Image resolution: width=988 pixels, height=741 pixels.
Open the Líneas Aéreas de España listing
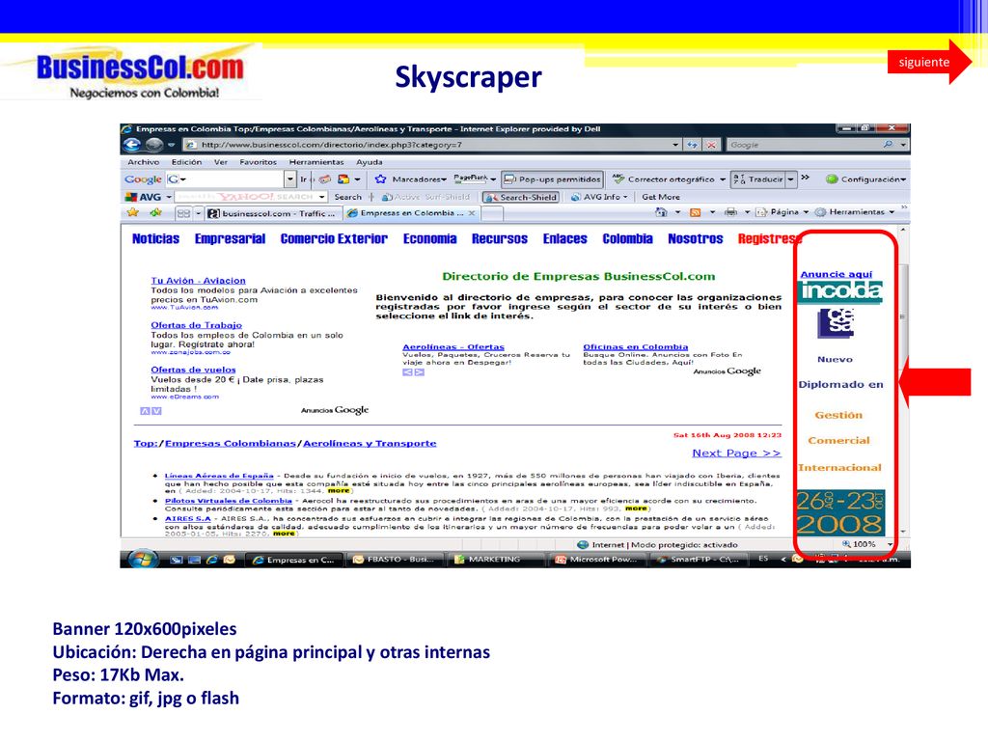(219, 476)
